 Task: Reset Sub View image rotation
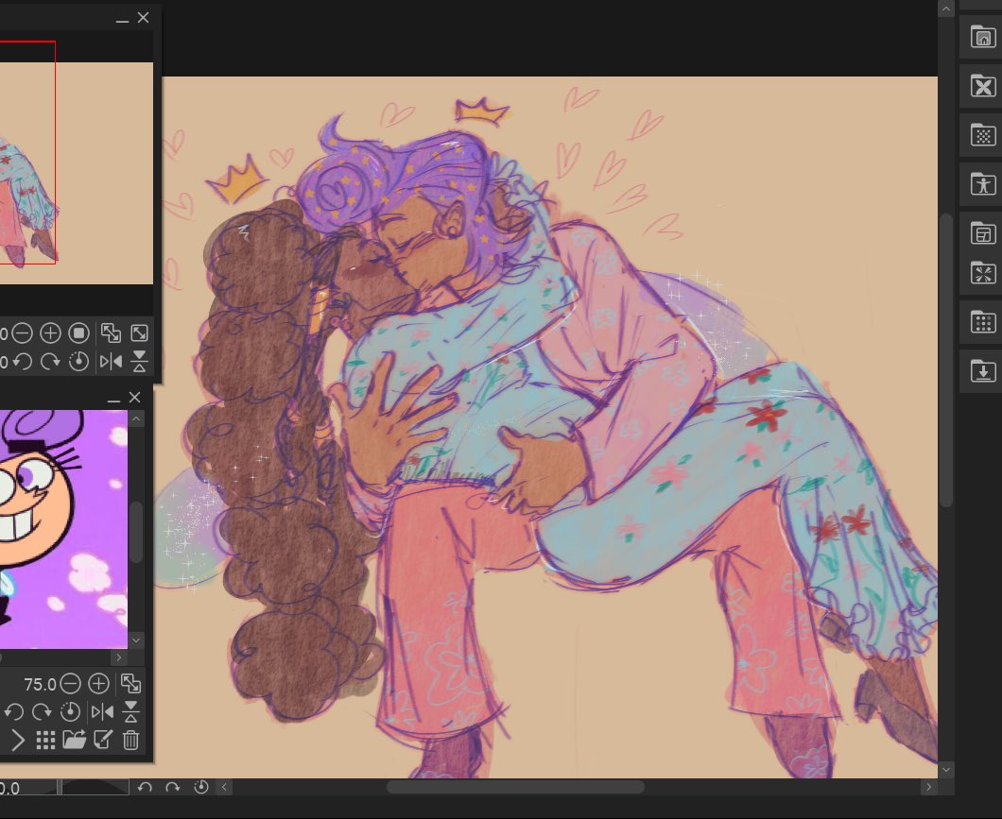[70, 711]
